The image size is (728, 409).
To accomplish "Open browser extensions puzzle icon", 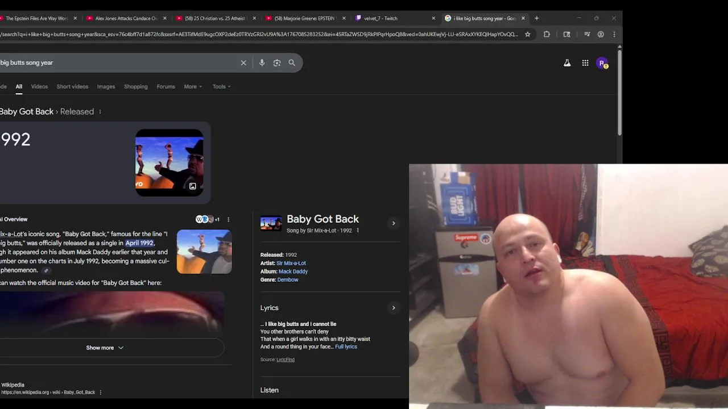I will pyautogui.click(x=547, y=34).
